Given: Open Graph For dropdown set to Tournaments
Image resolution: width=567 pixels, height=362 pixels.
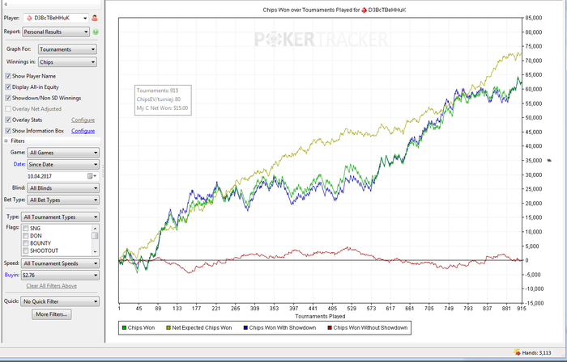Looking at the screenshot, I should [67, 49].
